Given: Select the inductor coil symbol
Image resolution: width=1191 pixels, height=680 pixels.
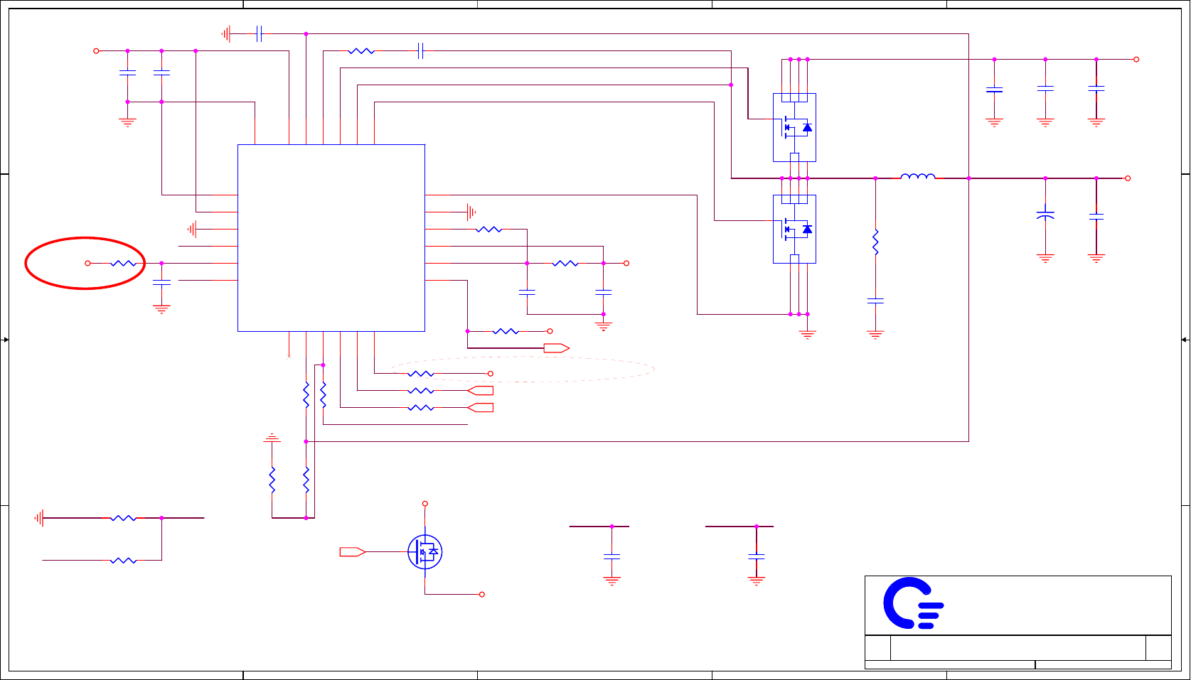Looking at the screenshot, I should (x=918, y=176).
